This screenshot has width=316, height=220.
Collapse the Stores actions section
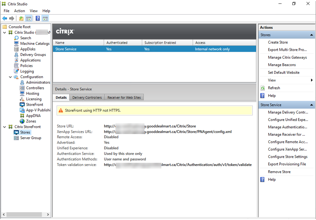point(311,35)
